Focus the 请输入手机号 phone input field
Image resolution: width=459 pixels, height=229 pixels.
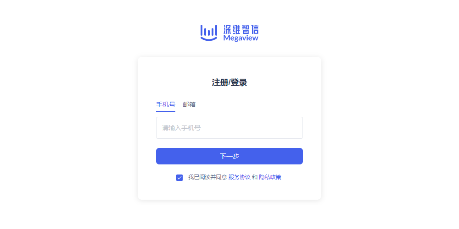click(x=229, y=128)
